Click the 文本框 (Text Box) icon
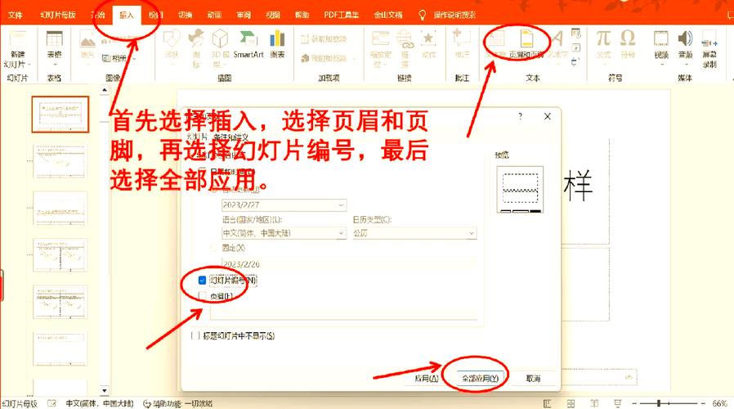The image size is (734, 409). pos(495,38)
